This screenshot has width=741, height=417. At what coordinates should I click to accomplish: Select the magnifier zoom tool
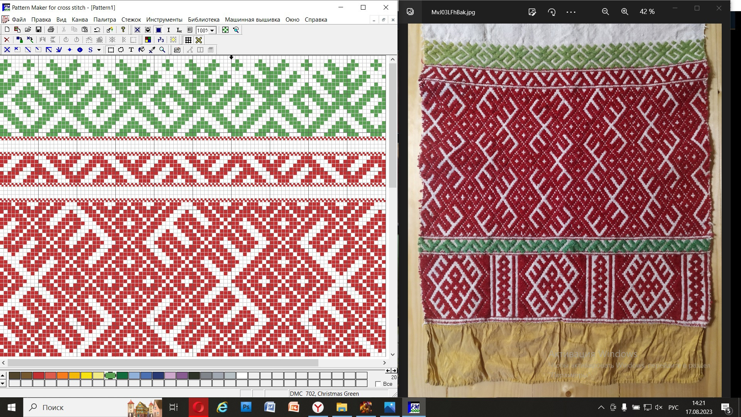click(162, 50)
